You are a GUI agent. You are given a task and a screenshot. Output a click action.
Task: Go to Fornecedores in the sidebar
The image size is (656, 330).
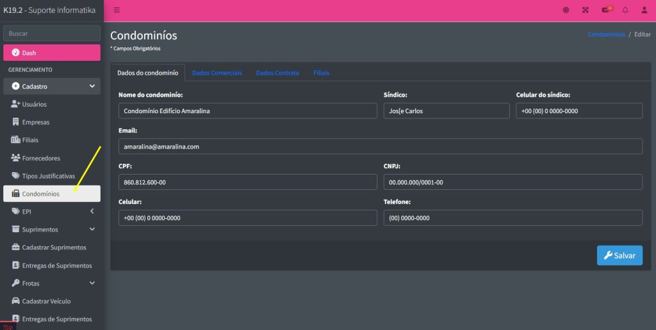tap(41, 158)
